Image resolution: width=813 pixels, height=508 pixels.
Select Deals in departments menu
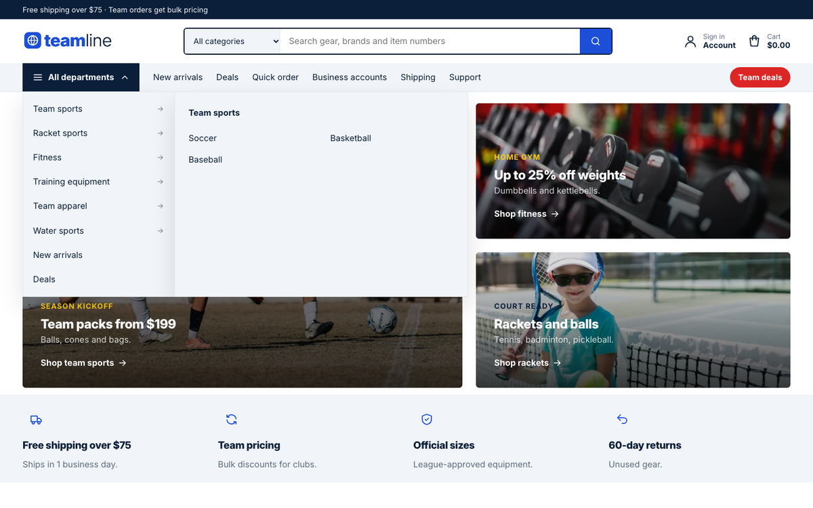98,280
